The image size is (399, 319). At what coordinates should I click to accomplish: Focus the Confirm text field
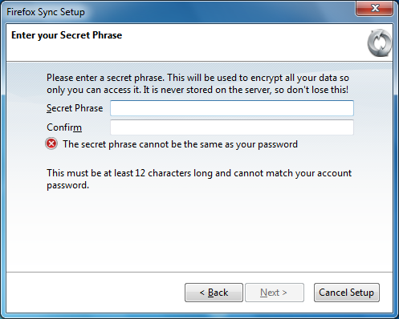point(232,127)
